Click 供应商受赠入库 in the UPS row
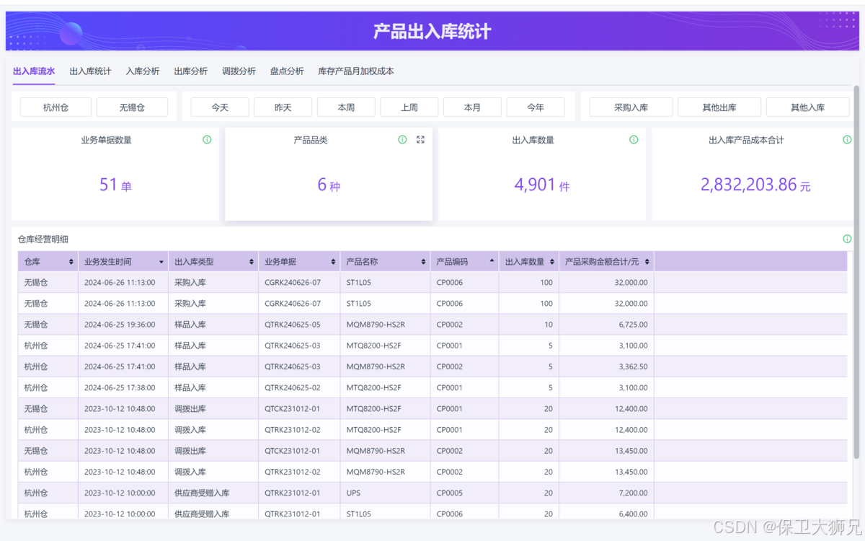 point(202,493)
